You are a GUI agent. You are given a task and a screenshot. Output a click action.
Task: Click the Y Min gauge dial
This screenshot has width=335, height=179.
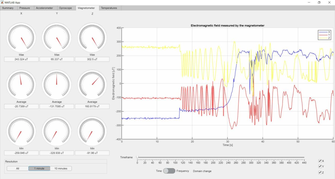click(57, 131)
